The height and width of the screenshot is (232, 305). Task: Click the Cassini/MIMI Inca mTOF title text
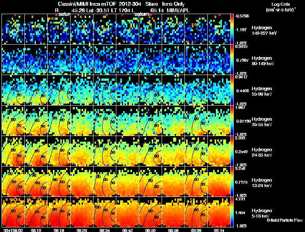pos(87,4)
